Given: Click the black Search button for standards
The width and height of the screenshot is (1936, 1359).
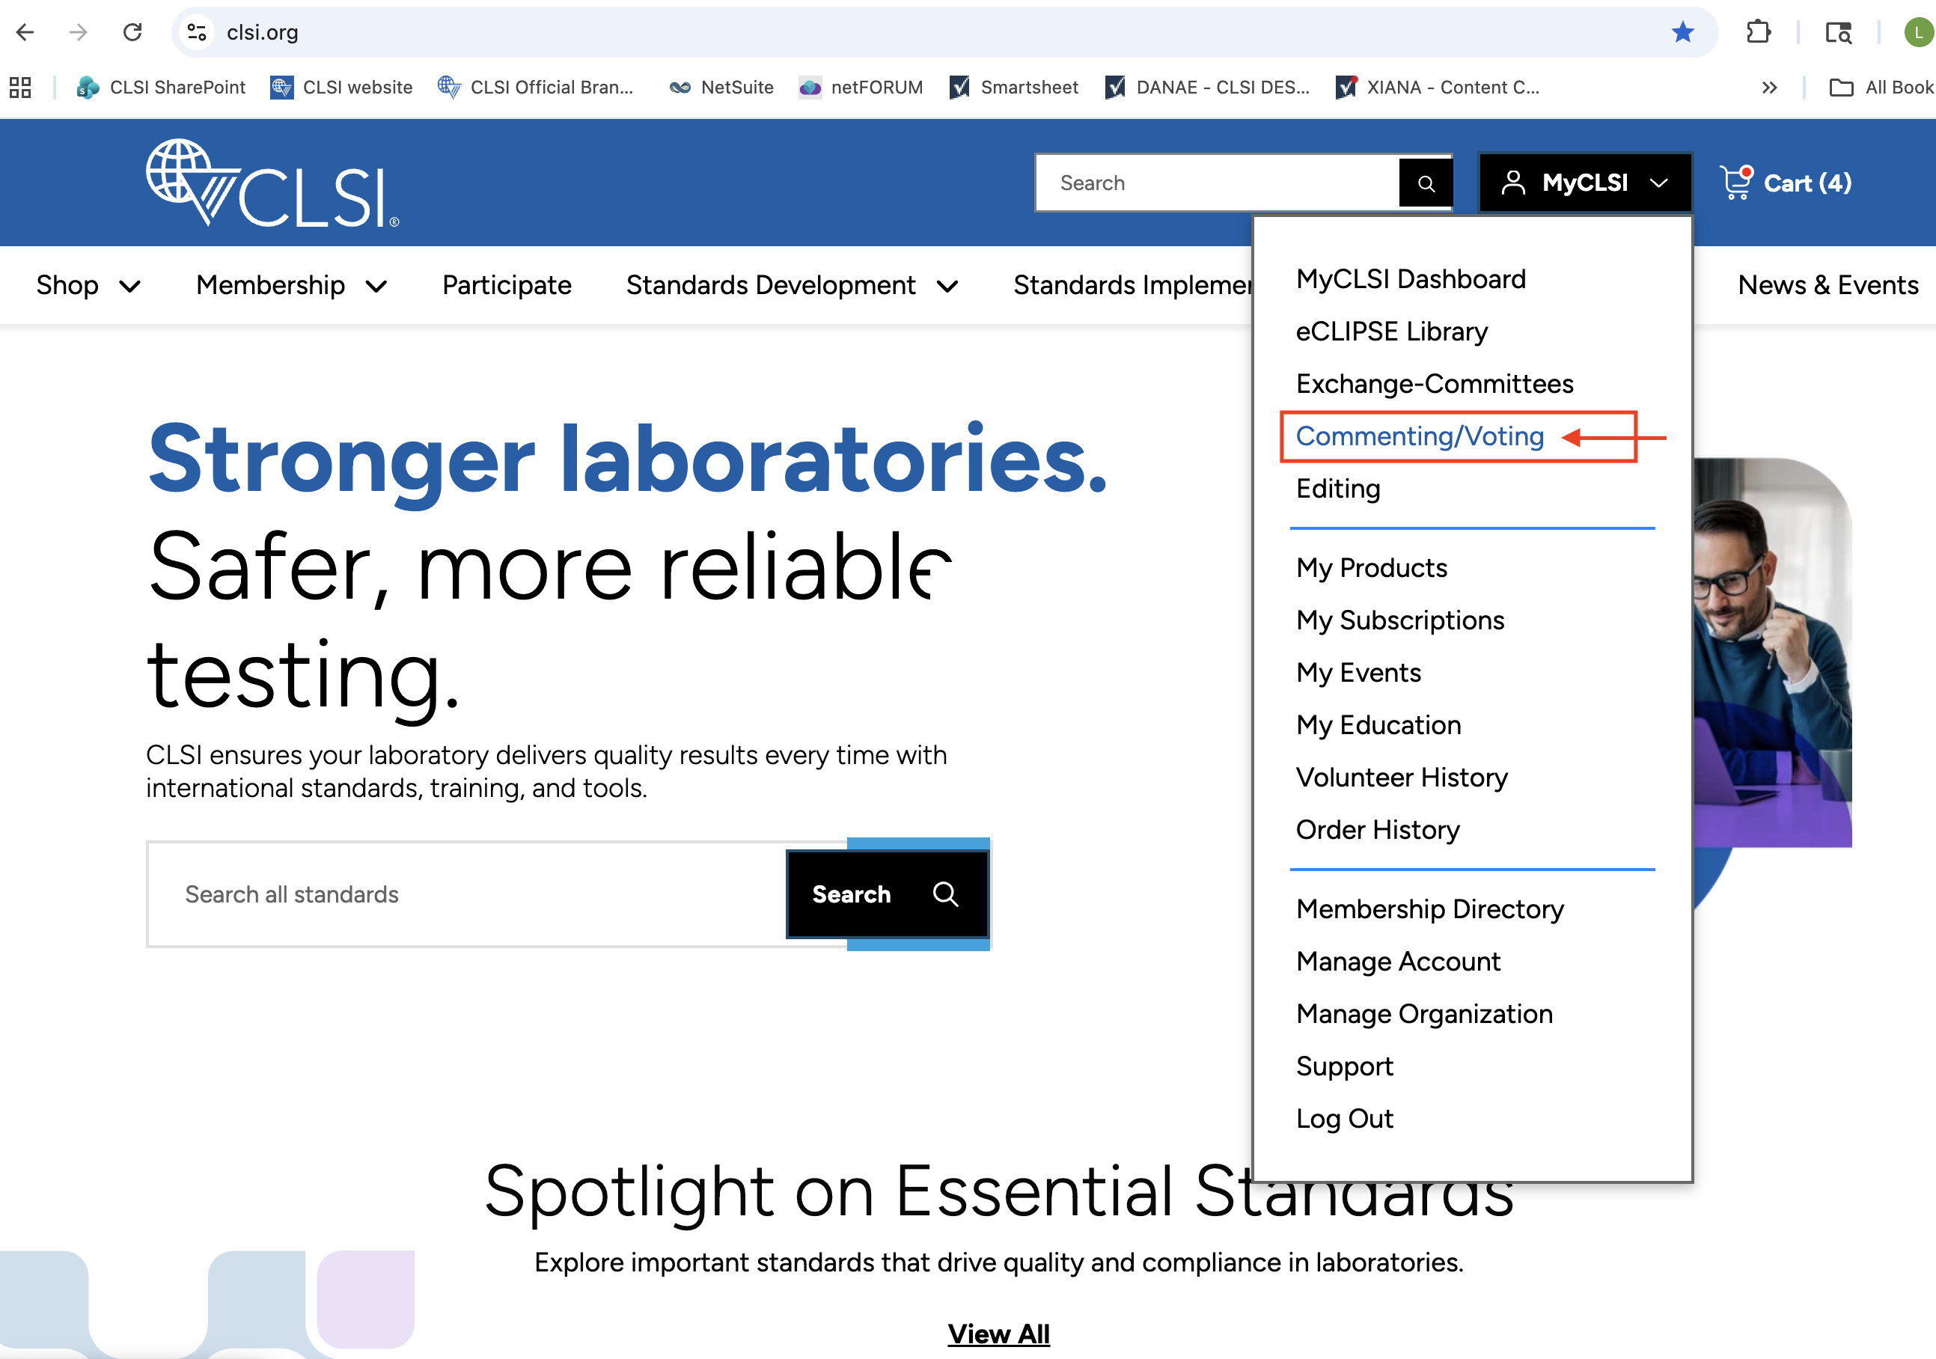Looking at the screenshot, I should tap(887, 894).
